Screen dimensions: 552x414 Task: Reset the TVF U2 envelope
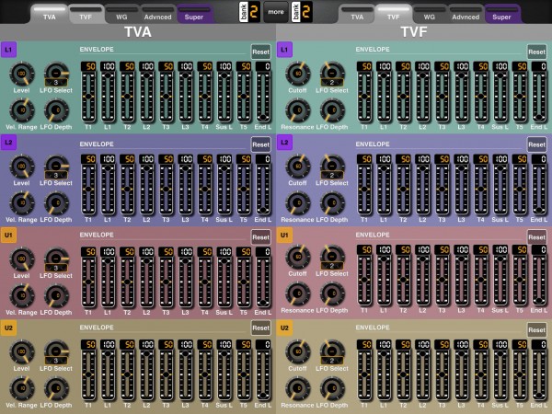[x=537, y=330]
